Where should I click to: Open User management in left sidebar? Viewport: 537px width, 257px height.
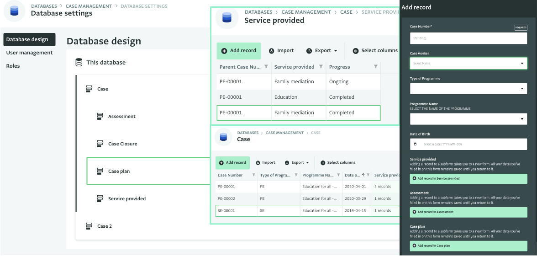click(x=29, y=53)
